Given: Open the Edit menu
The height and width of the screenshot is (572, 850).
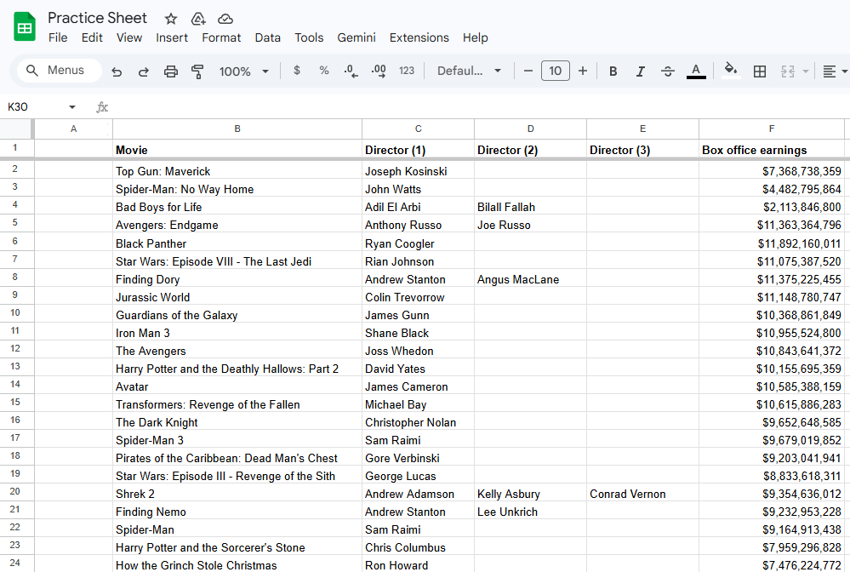Looking at the screenshot, I should coord(92,38).
